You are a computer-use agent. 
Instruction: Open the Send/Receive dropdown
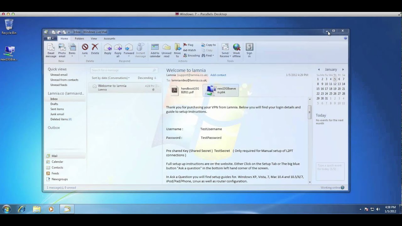coord(225,50)
